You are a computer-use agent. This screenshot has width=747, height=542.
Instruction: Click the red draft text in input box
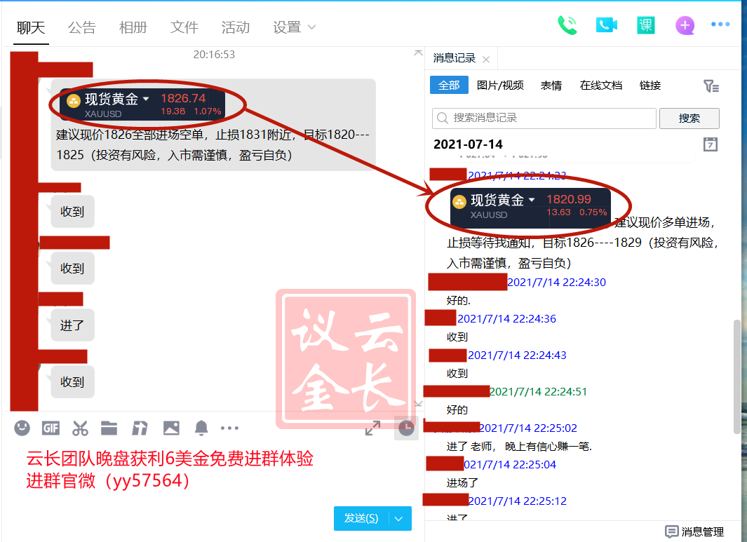pos(170,470)
